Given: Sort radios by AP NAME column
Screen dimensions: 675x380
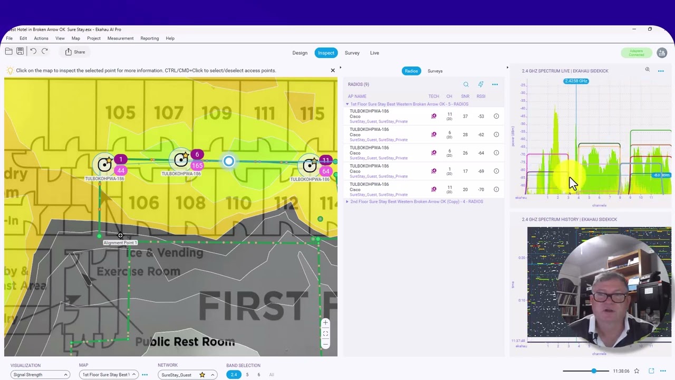Looking at the screenshot, I should [357, 96].
